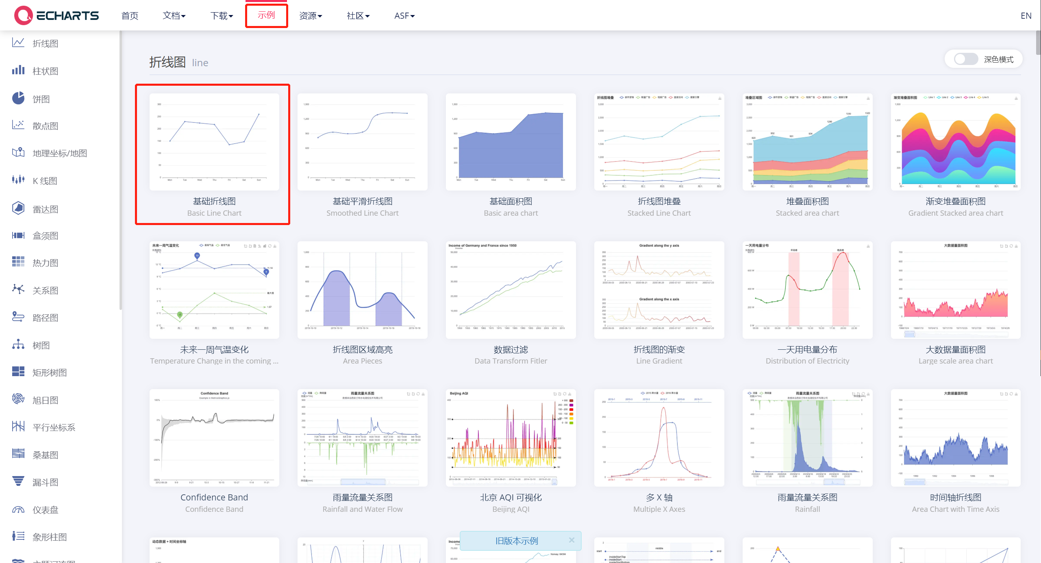The image size is (1041, 563).
Task: Open the 雷达图 radar chart icon
Action: tap(18, 208)
